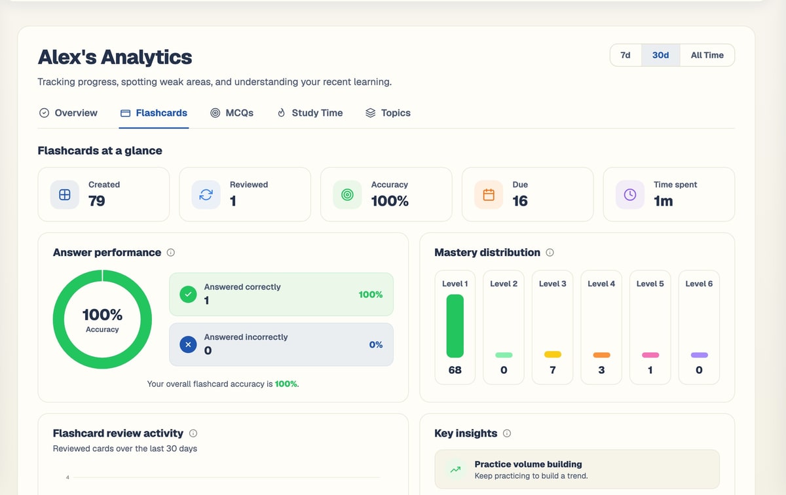Click the Flashcards tab card icon
Image resolution: width=786 pixels, height=495 pixels.
click(125, 113)
